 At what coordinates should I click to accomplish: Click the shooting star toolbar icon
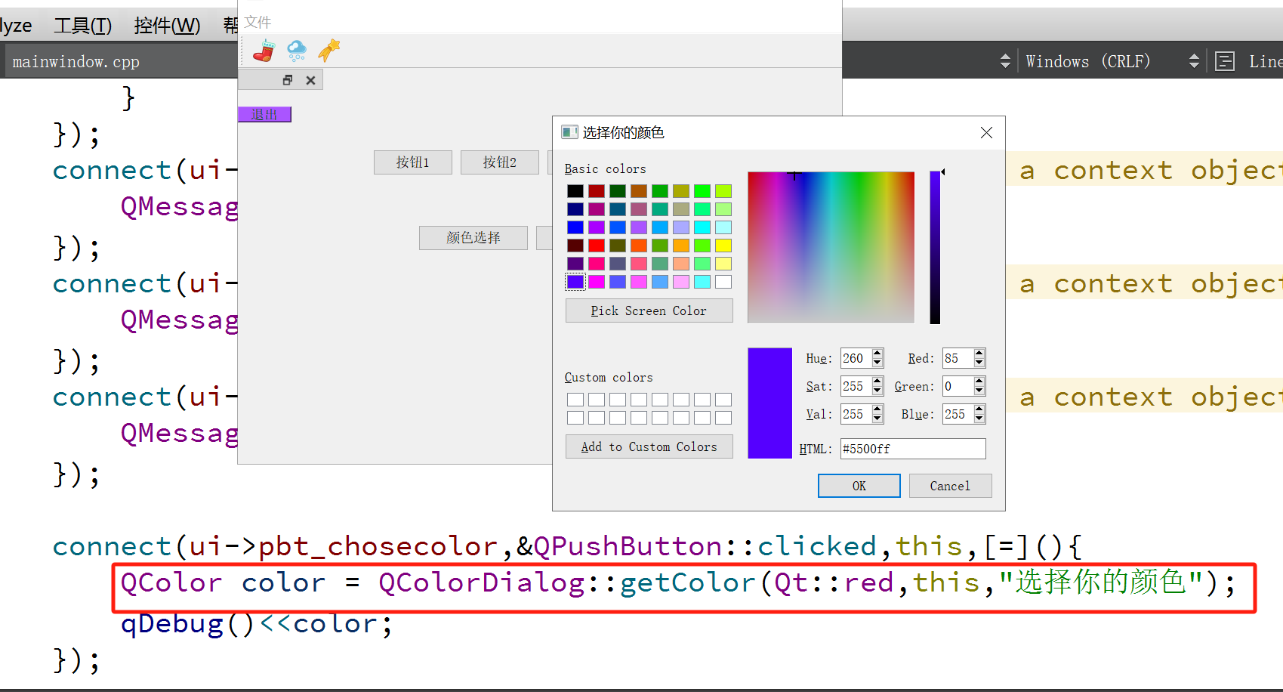point(329,51)
